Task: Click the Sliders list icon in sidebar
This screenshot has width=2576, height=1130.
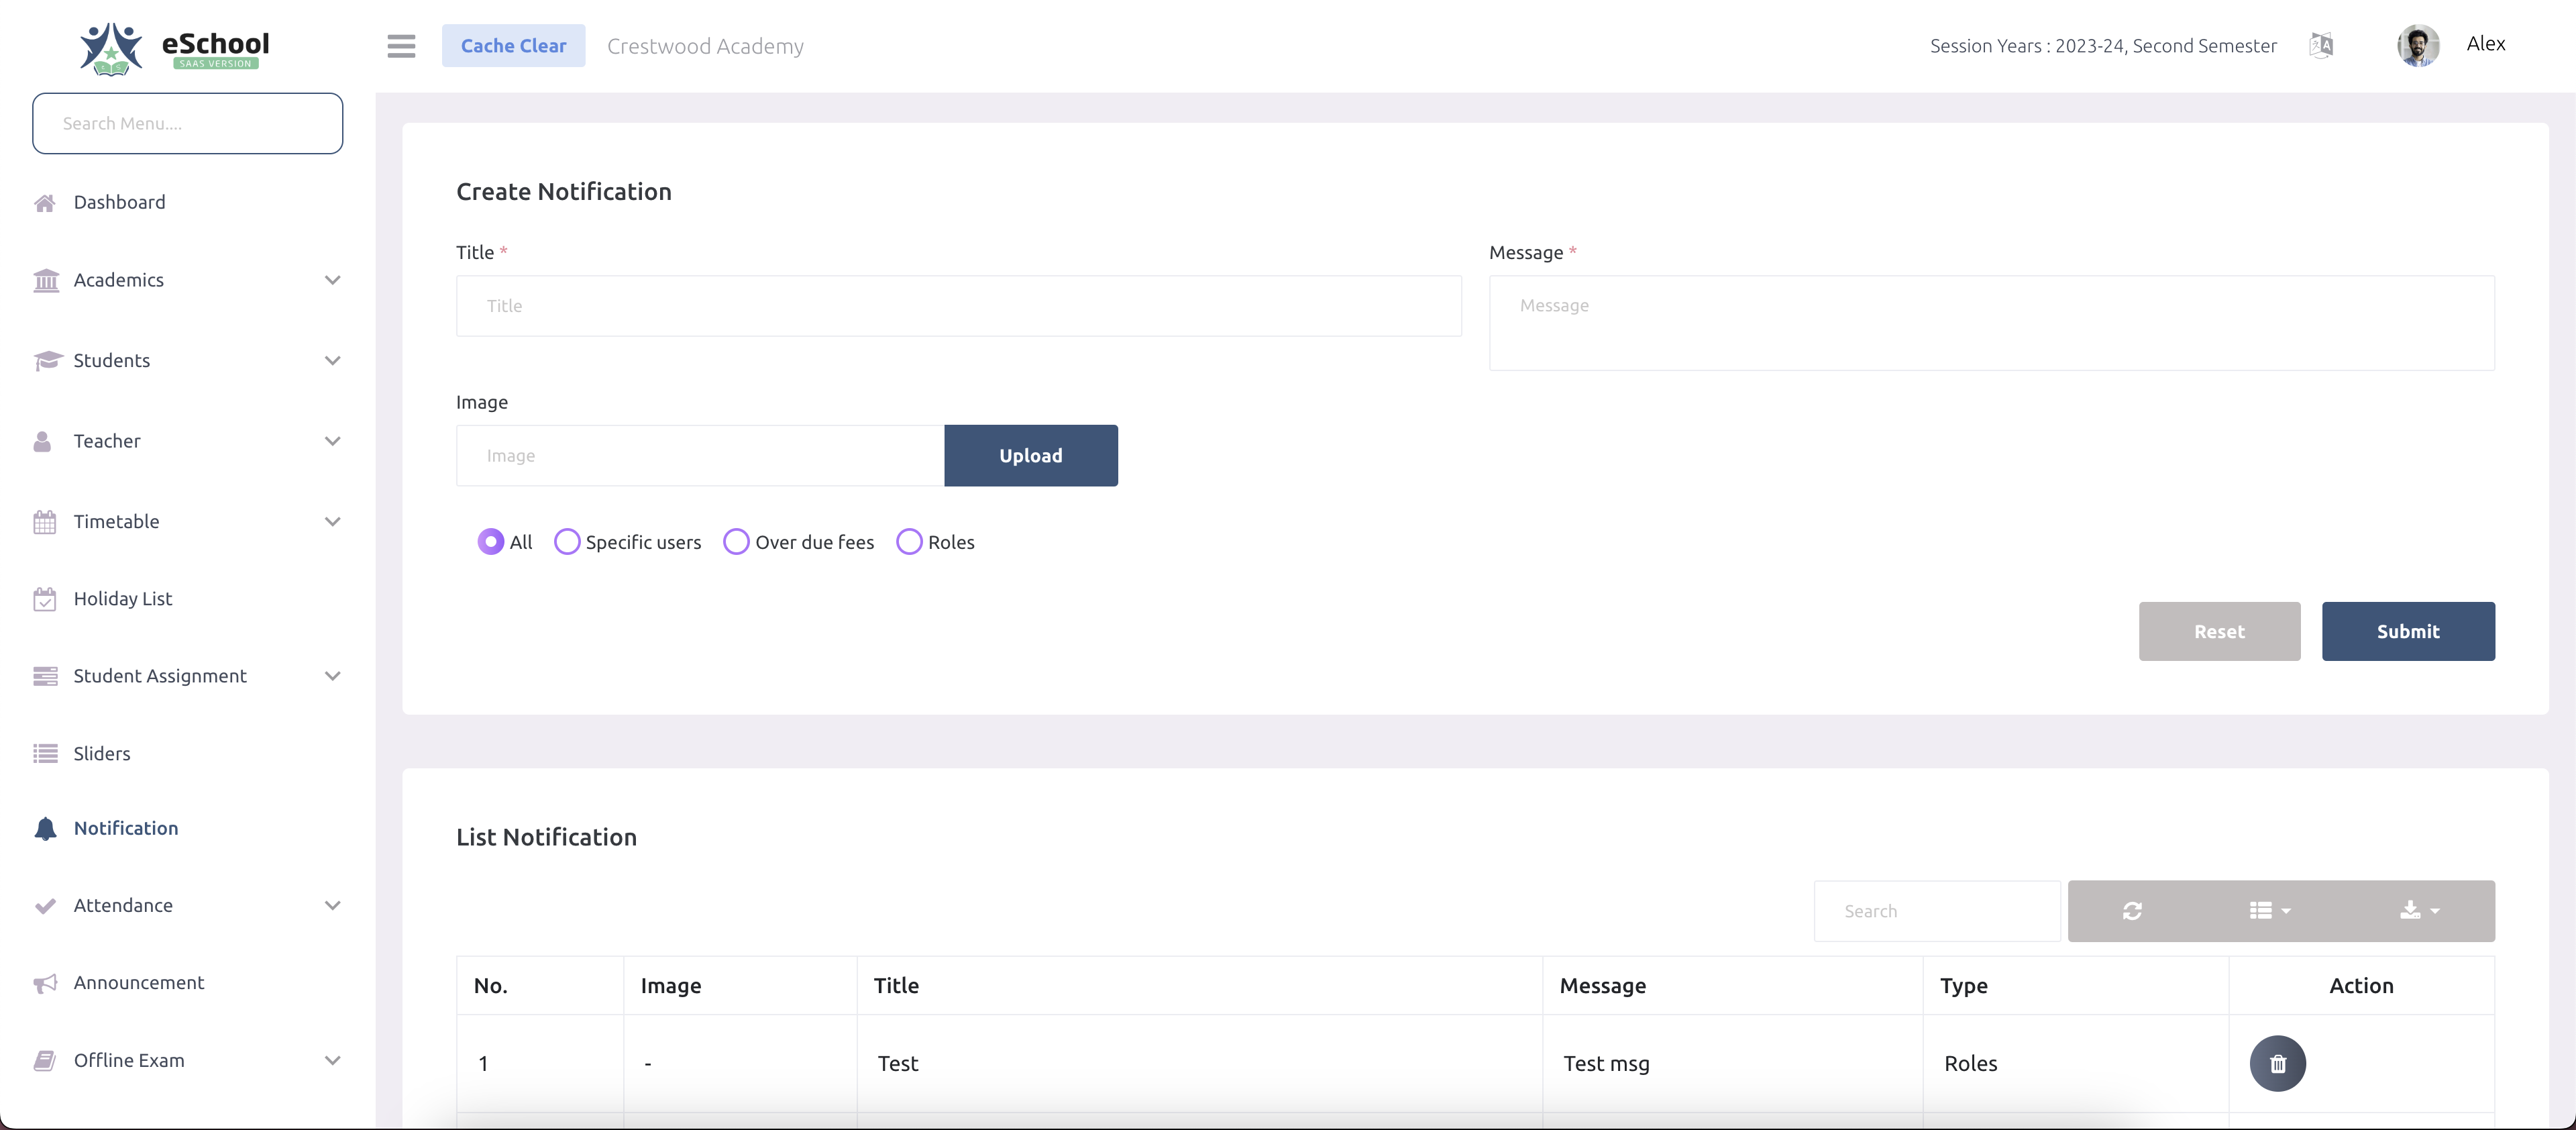Action: click(45, 753)
